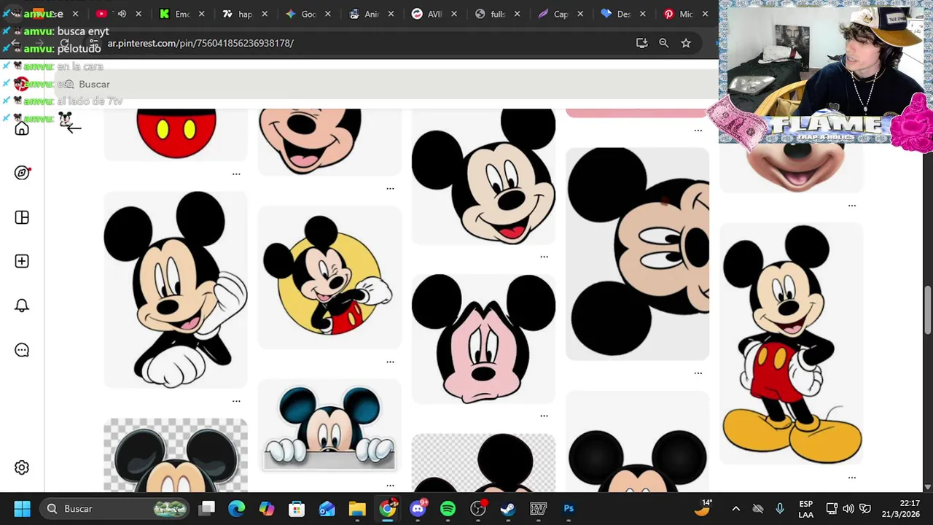Click the Pinterest search field labeled Buscar
This screenshot has width=933, height=525.
point(386,84)
